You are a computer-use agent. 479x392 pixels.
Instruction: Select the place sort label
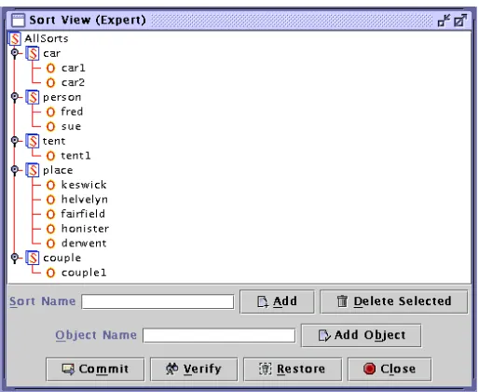(58, 170)
